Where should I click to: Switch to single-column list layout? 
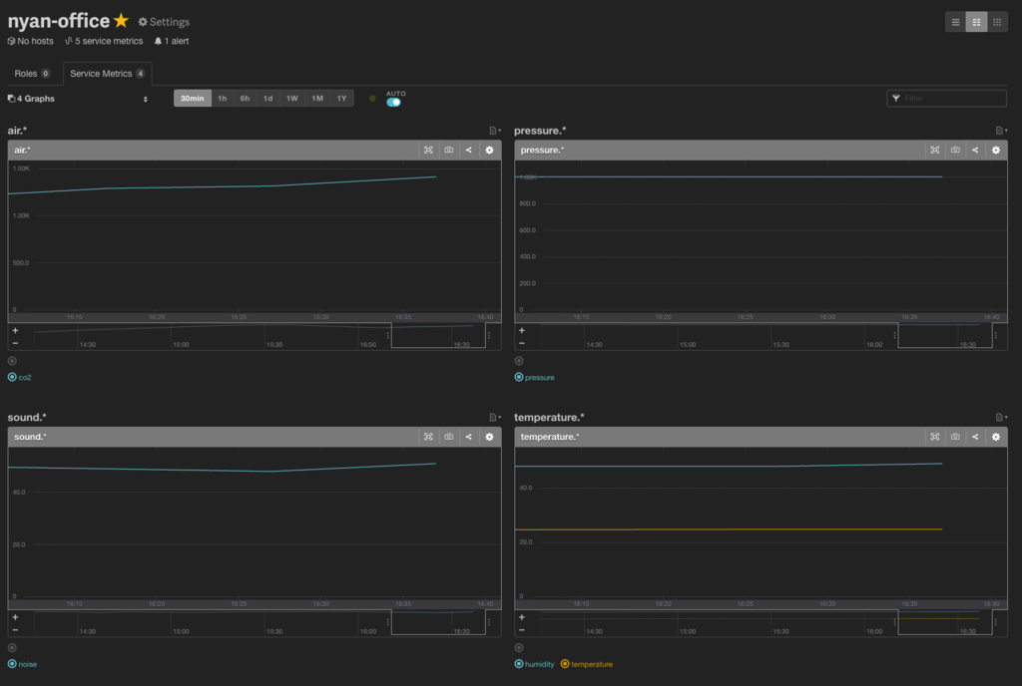955,22
